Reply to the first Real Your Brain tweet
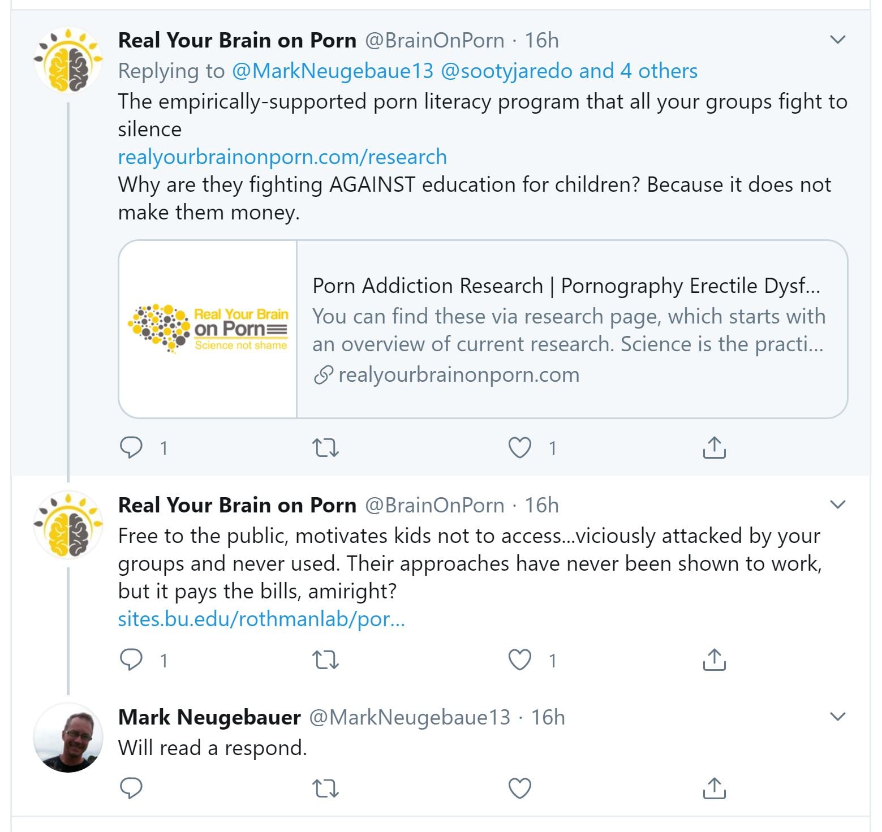882x832 pixels. point(131,447)
